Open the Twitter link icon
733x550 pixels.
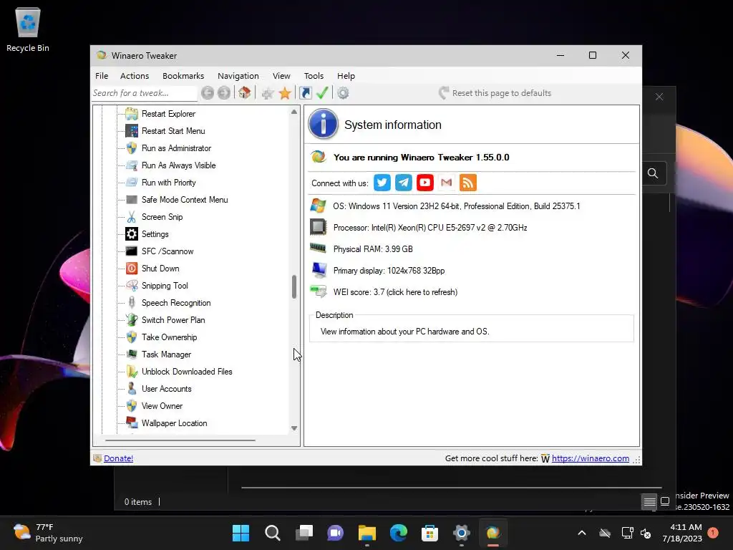pyautogui.click(x=382, y=183)
